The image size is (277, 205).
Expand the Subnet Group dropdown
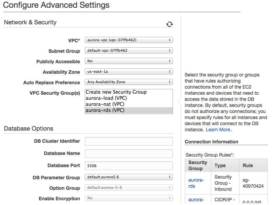point(128,51)
